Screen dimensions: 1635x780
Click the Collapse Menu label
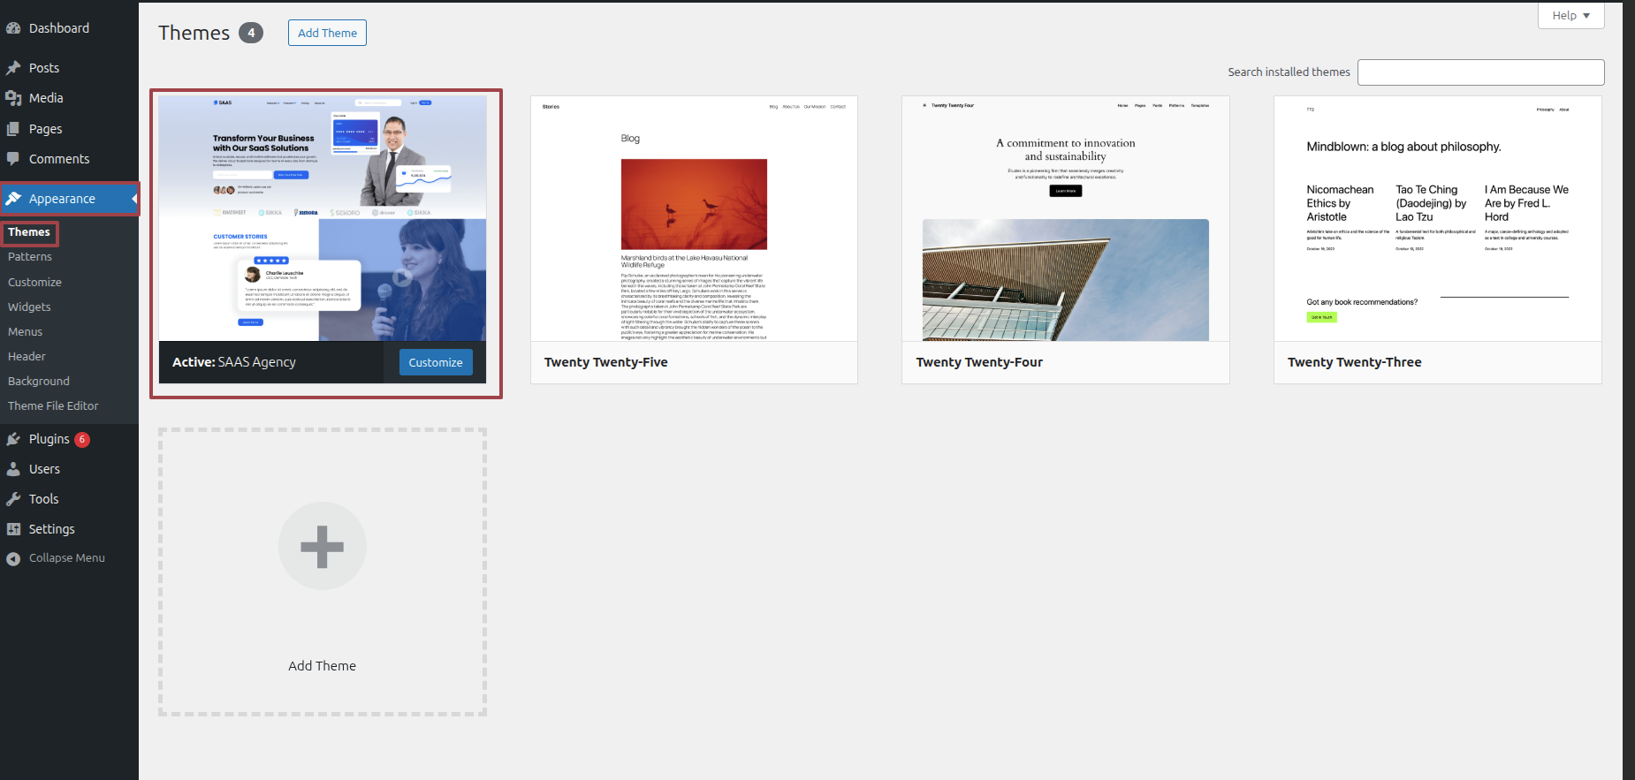click(x=67, y=558)
